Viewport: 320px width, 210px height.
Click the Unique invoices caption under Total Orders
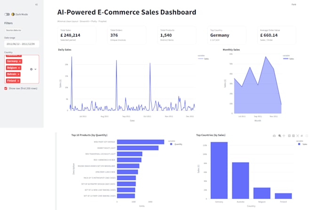pos(118,40)
